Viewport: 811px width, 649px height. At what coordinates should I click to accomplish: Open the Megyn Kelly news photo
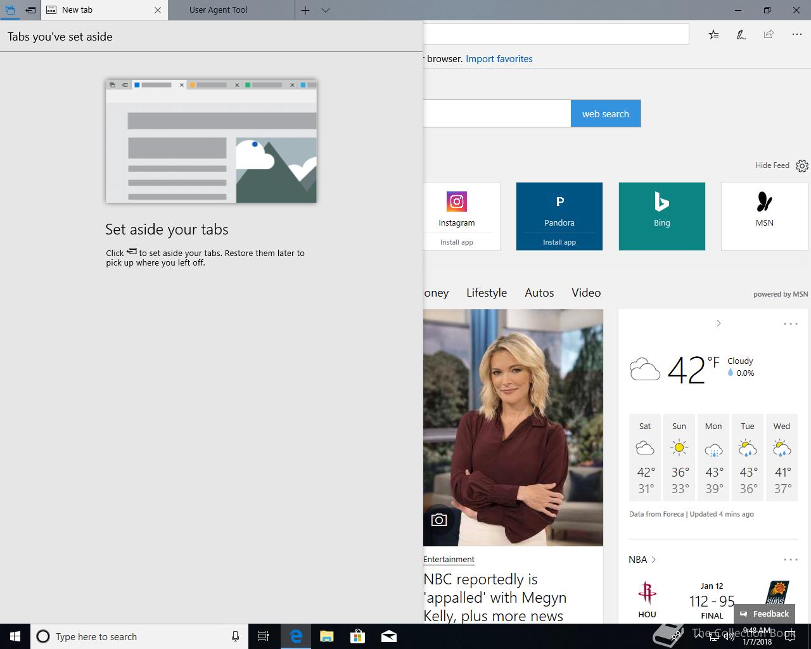pos(513,428)
